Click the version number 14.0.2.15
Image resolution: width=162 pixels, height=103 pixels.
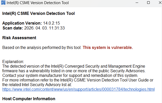click(x=51, y=23)
